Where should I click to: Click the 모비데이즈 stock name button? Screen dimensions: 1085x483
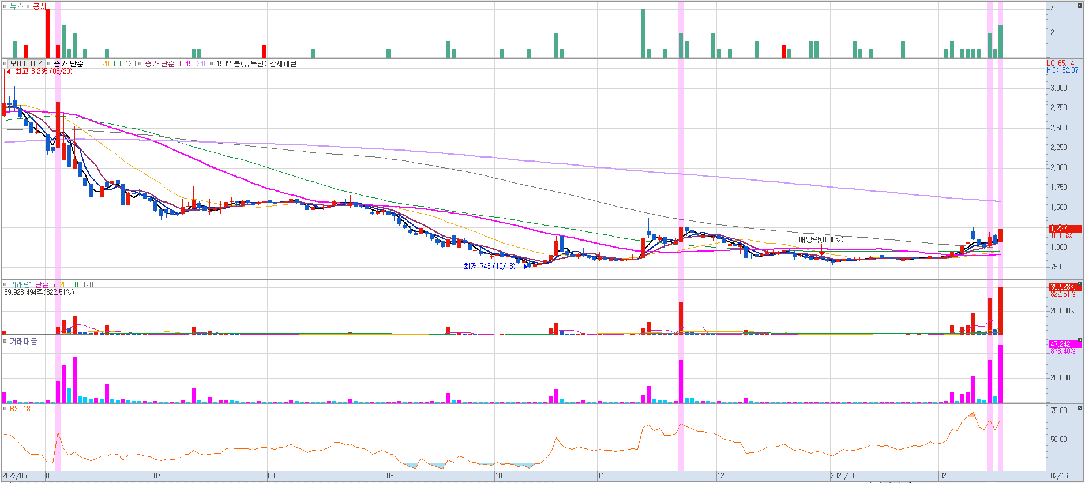click(x=27, y=63)
